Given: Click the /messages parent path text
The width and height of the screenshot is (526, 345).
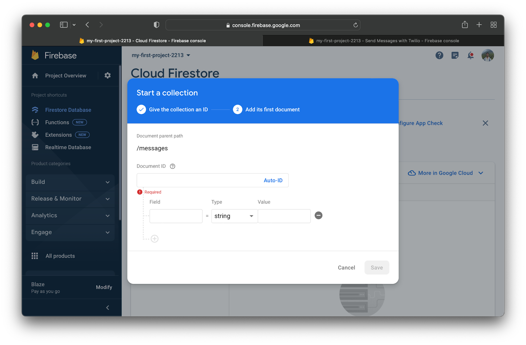Looking at the screenshot, I should coord(152,148).
